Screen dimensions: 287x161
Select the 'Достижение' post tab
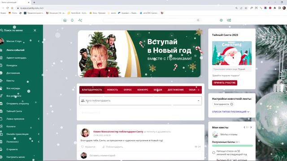click(x=175, y=90)
